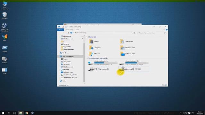Open the volume control in system tray
Image resolution: width=205 pixels, height=115 pixels.
184,113
